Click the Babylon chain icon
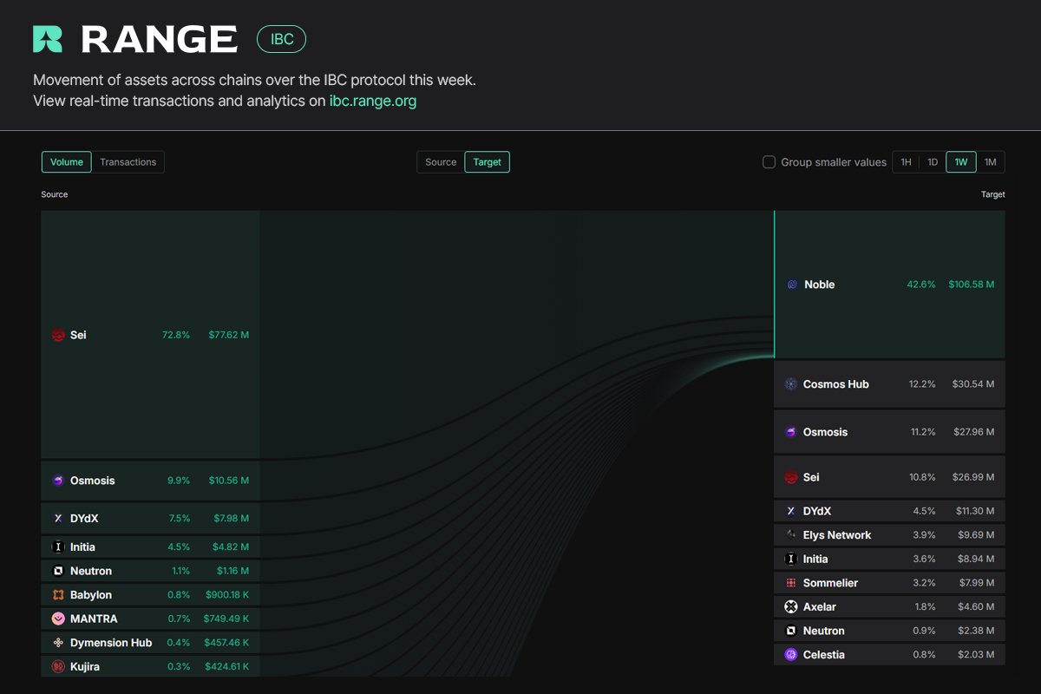This screenshot has width=1041, height=694. point(58,595)
